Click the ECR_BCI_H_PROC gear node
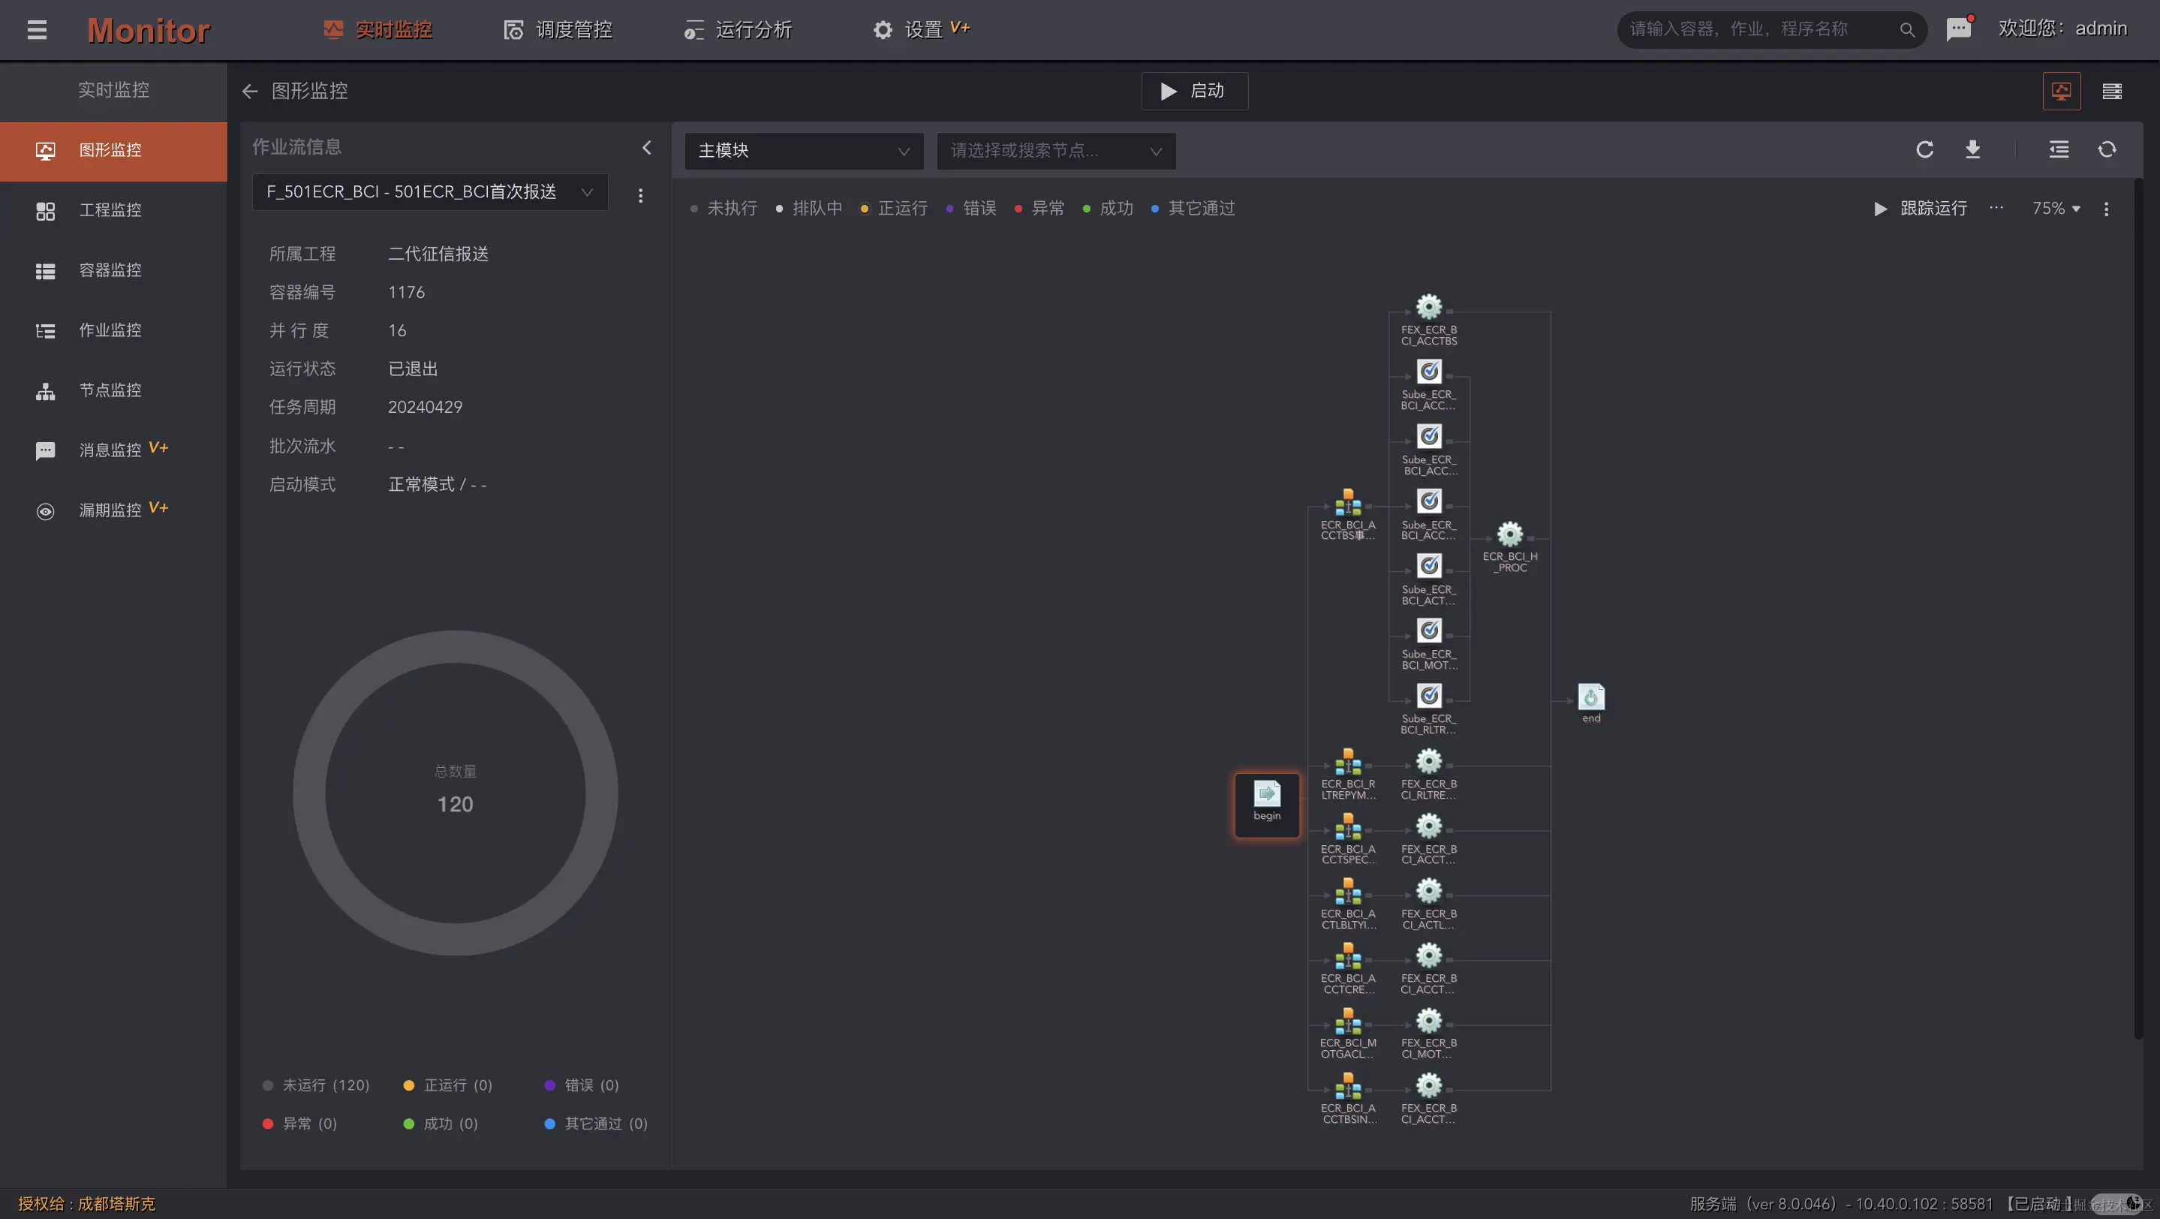Screen dimensions: 2160x1219 pos(1509,536)
